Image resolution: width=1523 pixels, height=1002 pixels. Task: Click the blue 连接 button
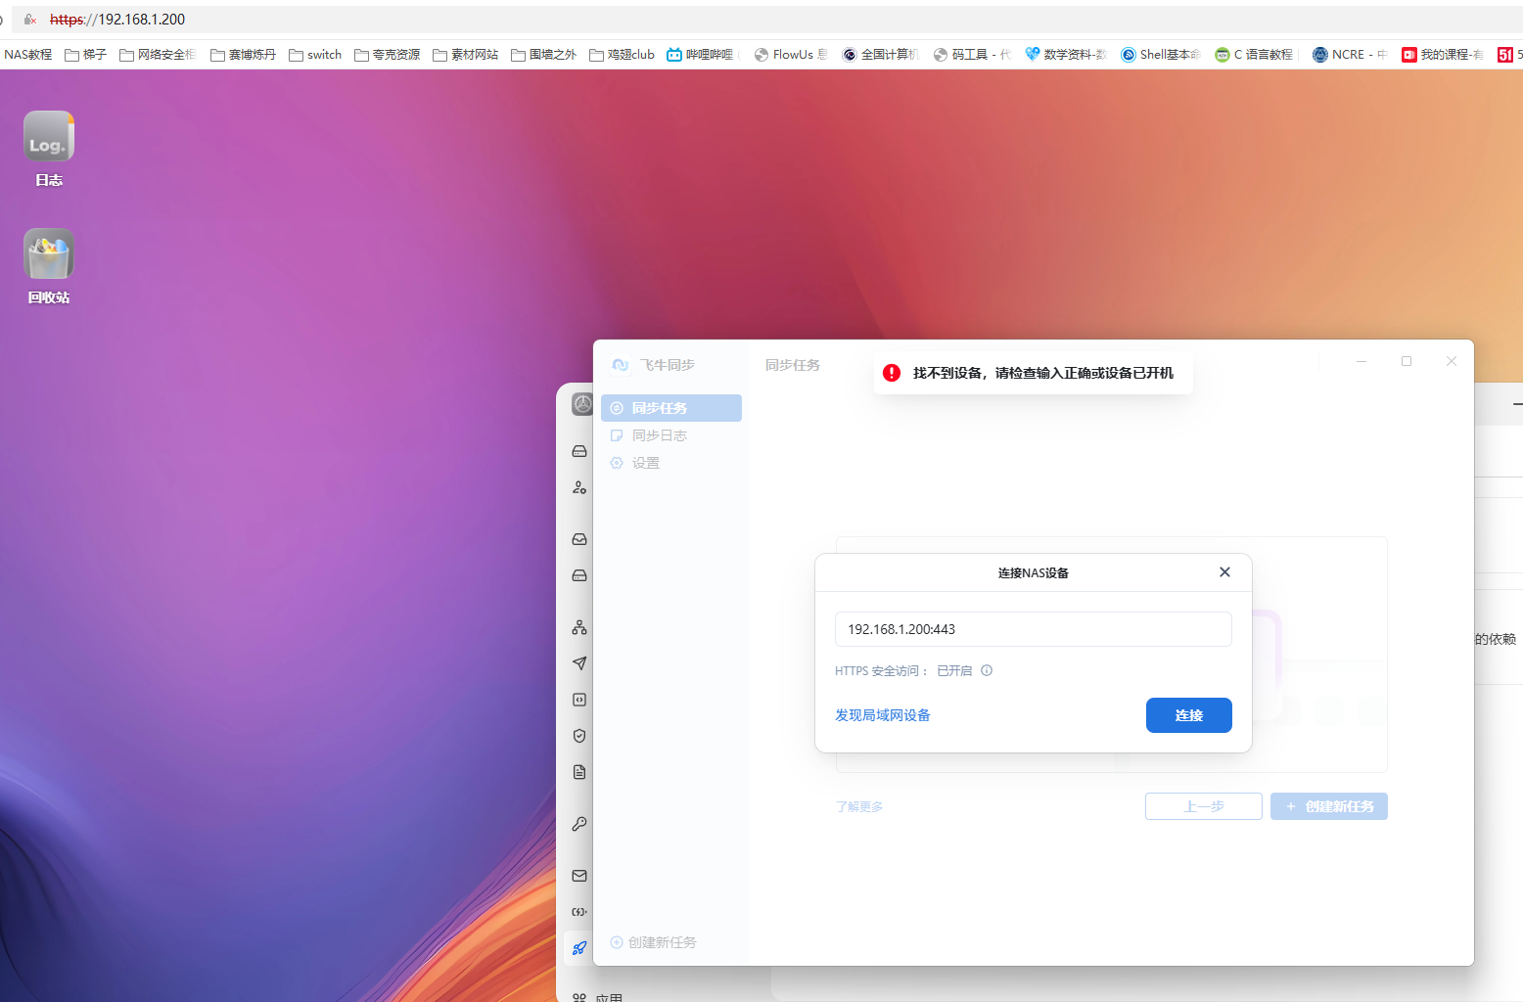(1189, 715)
